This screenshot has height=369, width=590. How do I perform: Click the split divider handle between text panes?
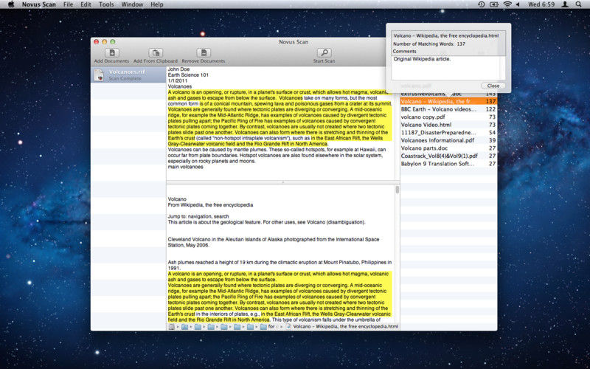(283, 182)
